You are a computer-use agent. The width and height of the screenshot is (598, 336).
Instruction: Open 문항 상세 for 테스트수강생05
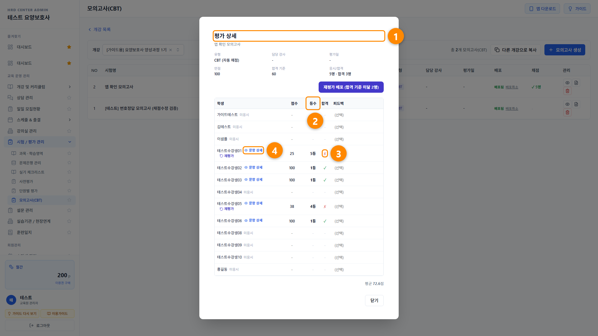[253, 203]
